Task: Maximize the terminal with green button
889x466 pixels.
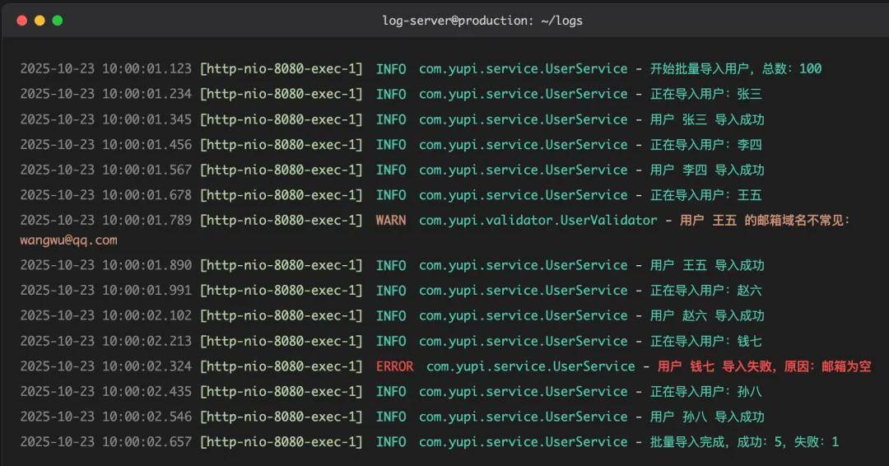Action: pos(58,21)
